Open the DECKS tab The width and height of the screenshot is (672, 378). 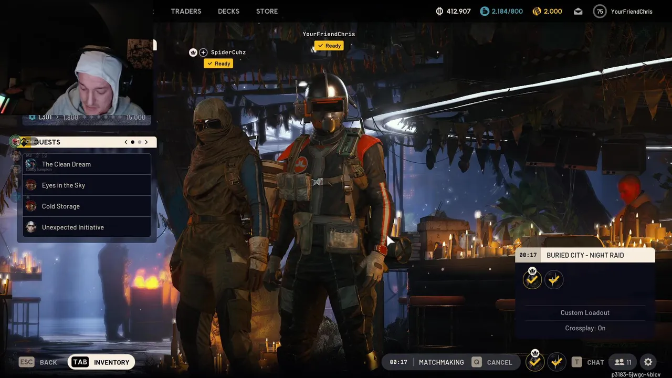click(x=228, y=11)
